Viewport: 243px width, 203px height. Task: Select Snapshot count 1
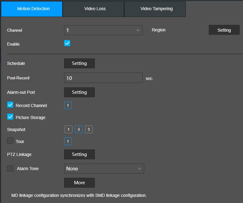[68, 129]
